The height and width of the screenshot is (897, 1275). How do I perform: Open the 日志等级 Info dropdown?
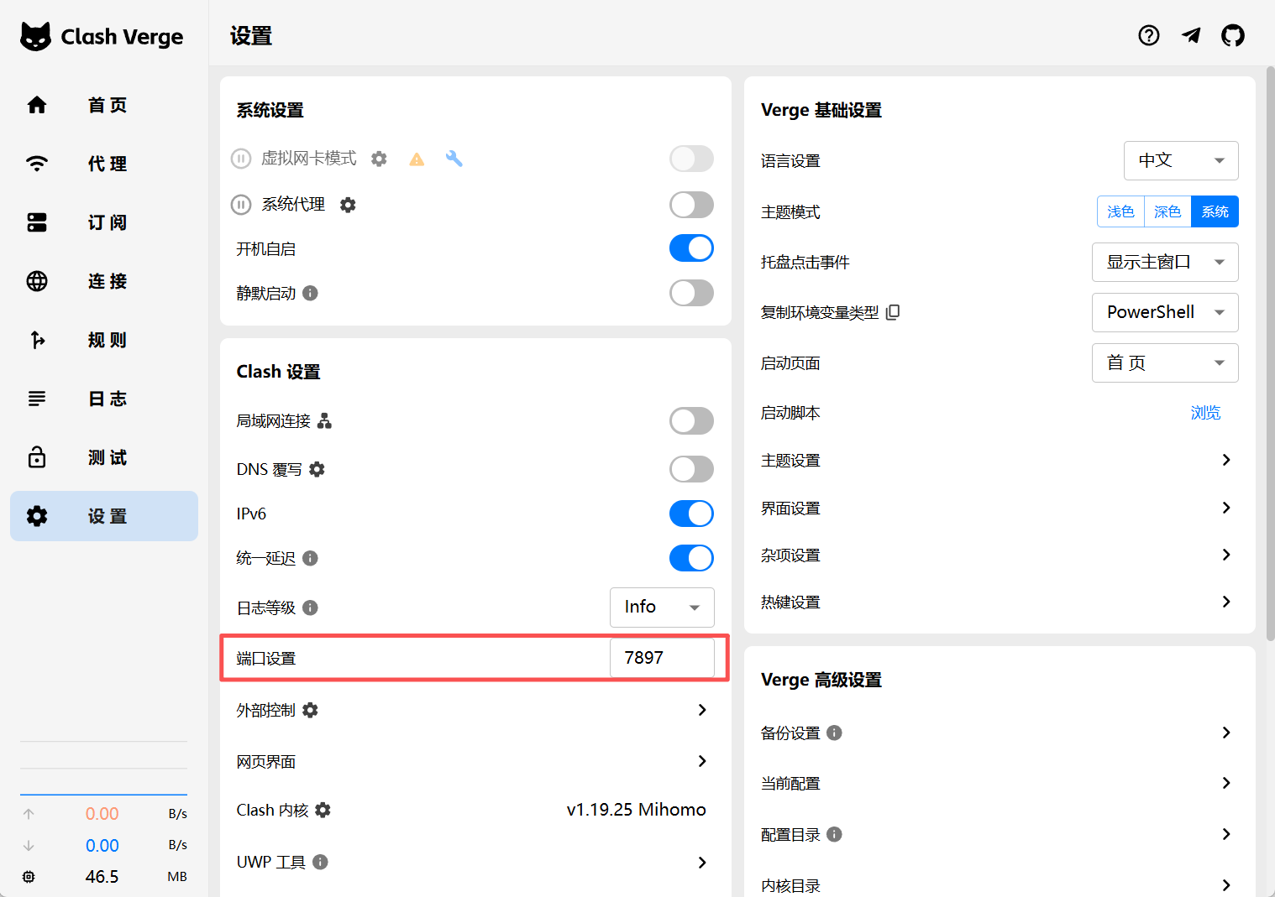(x=662, y=607)
